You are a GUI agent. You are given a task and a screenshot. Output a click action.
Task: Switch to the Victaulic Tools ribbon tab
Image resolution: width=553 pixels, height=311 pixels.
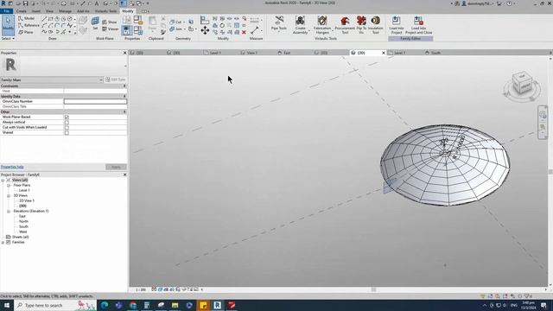[105, 11]
